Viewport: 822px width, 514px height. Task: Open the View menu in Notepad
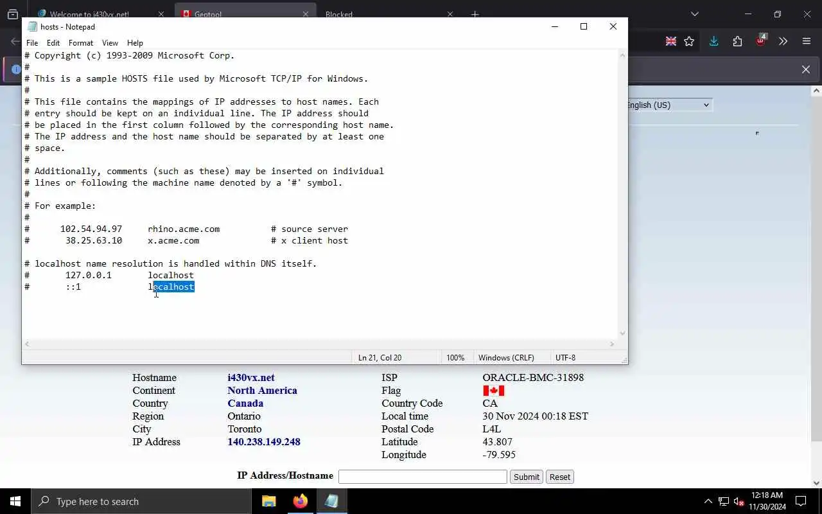[110, 43]
